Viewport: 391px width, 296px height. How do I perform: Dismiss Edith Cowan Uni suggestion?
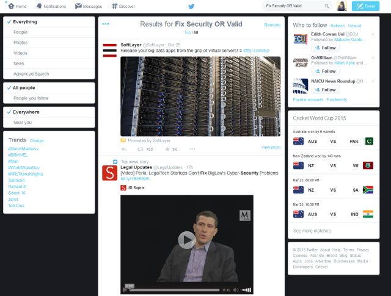[x=373, y=34]
